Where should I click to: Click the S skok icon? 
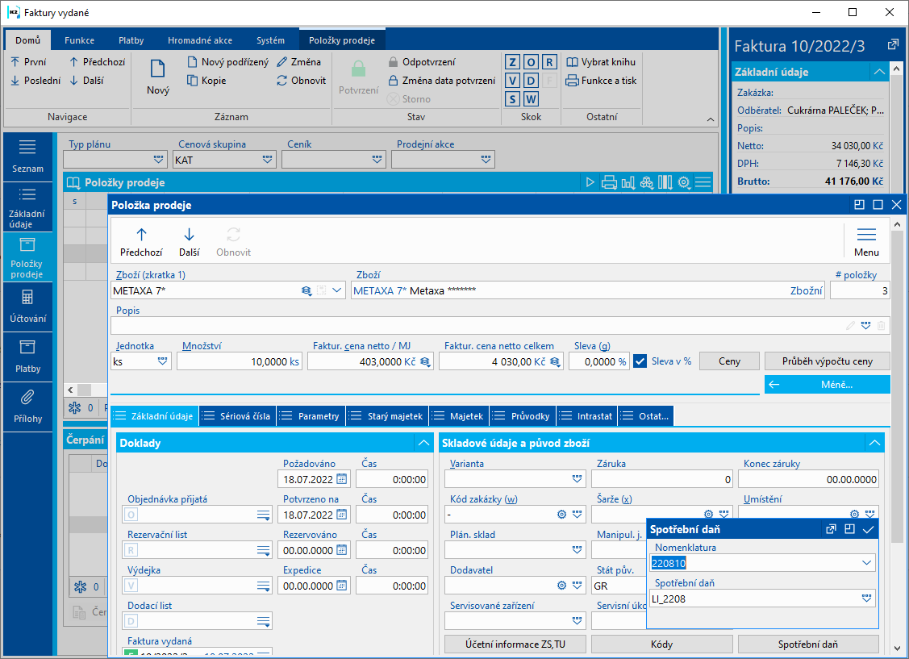coord(512,99)
